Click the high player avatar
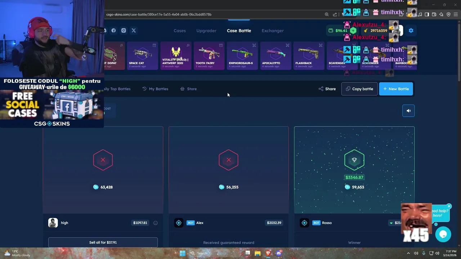 pos(53,223)
